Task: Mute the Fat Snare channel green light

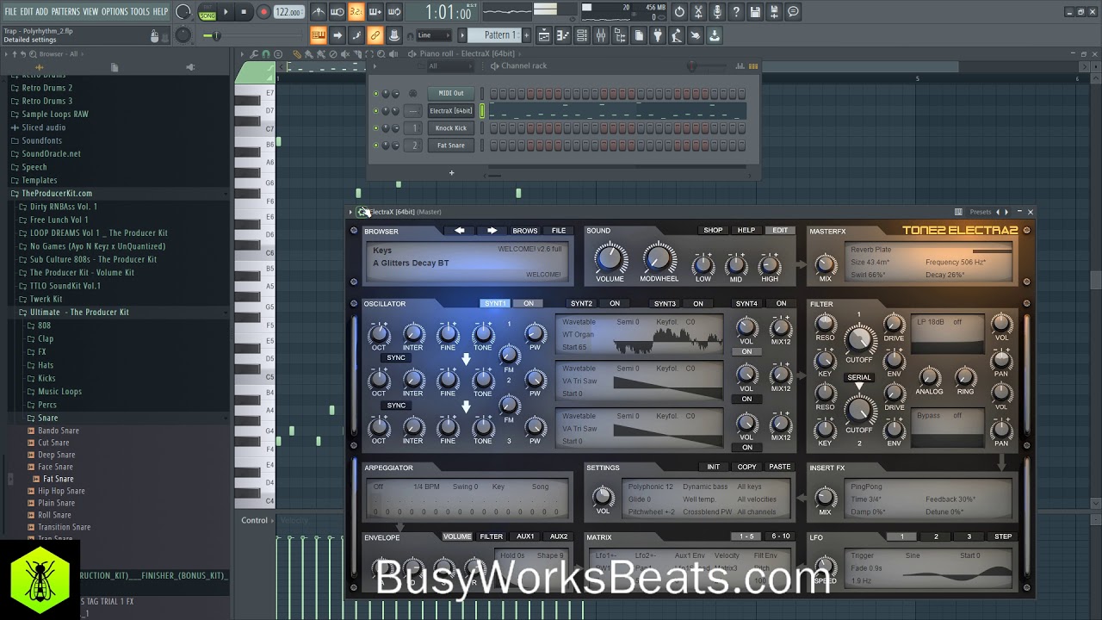Action: tap(375, 145)
